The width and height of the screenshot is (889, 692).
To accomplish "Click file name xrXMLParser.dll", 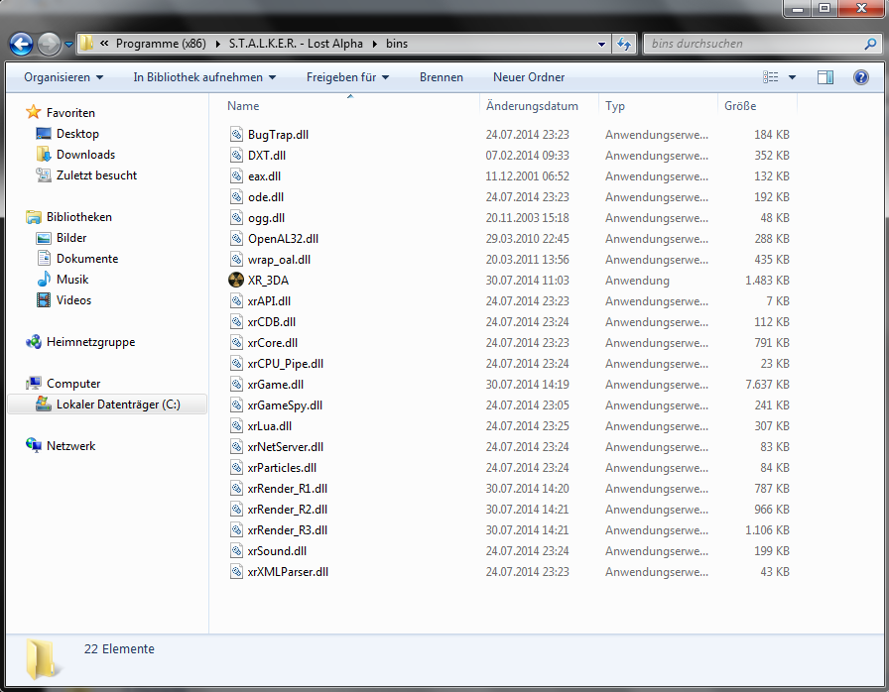I will pos(288,572).
